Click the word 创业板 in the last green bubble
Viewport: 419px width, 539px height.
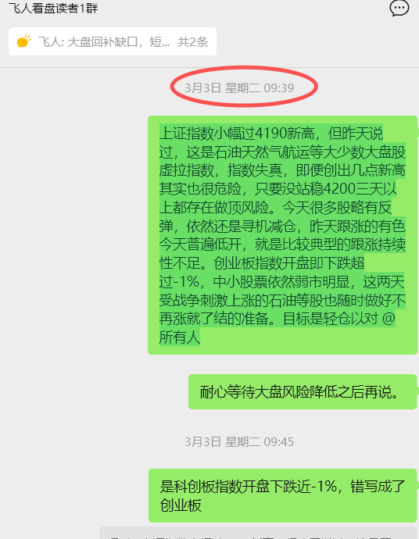(181, 505)
